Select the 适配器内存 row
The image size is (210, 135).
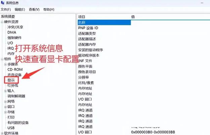[x=87, y=44]
